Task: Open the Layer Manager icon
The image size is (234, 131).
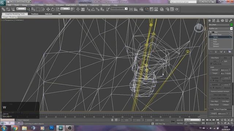Action: click(141, 9)
